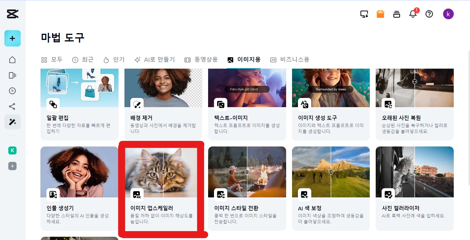The image size is (470, 240).
Task: Click the AI 색 보정 icon
Action: tap(304, 194)
